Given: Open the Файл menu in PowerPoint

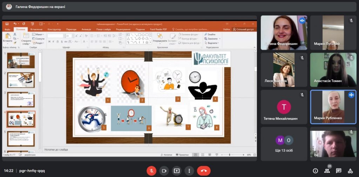Looking at the screenshot, I should click(7, 29).
